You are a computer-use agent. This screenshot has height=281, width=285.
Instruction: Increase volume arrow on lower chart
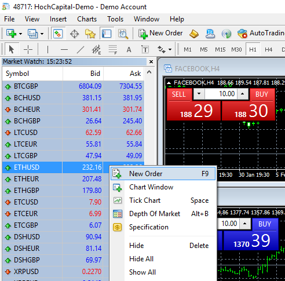[245, 224]
